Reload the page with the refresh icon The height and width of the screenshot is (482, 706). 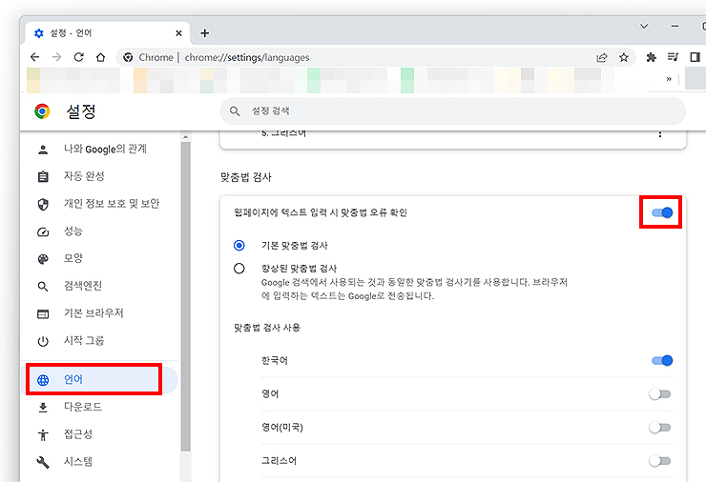click(x=79, y=57)
